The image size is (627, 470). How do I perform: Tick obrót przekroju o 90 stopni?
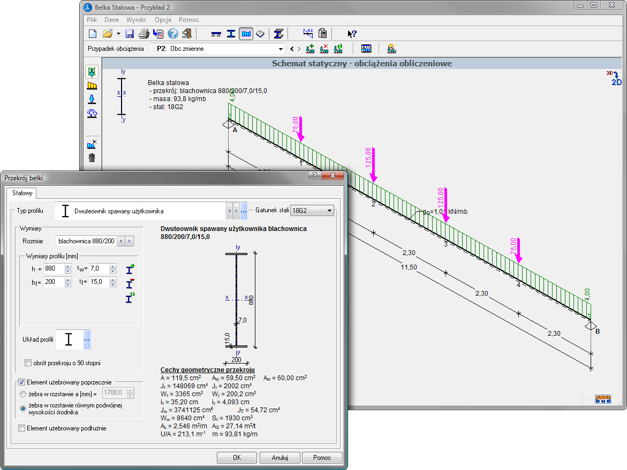(x=28, y=363)
